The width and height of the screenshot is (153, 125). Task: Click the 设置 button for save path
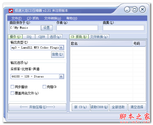(x=47, y=28)
